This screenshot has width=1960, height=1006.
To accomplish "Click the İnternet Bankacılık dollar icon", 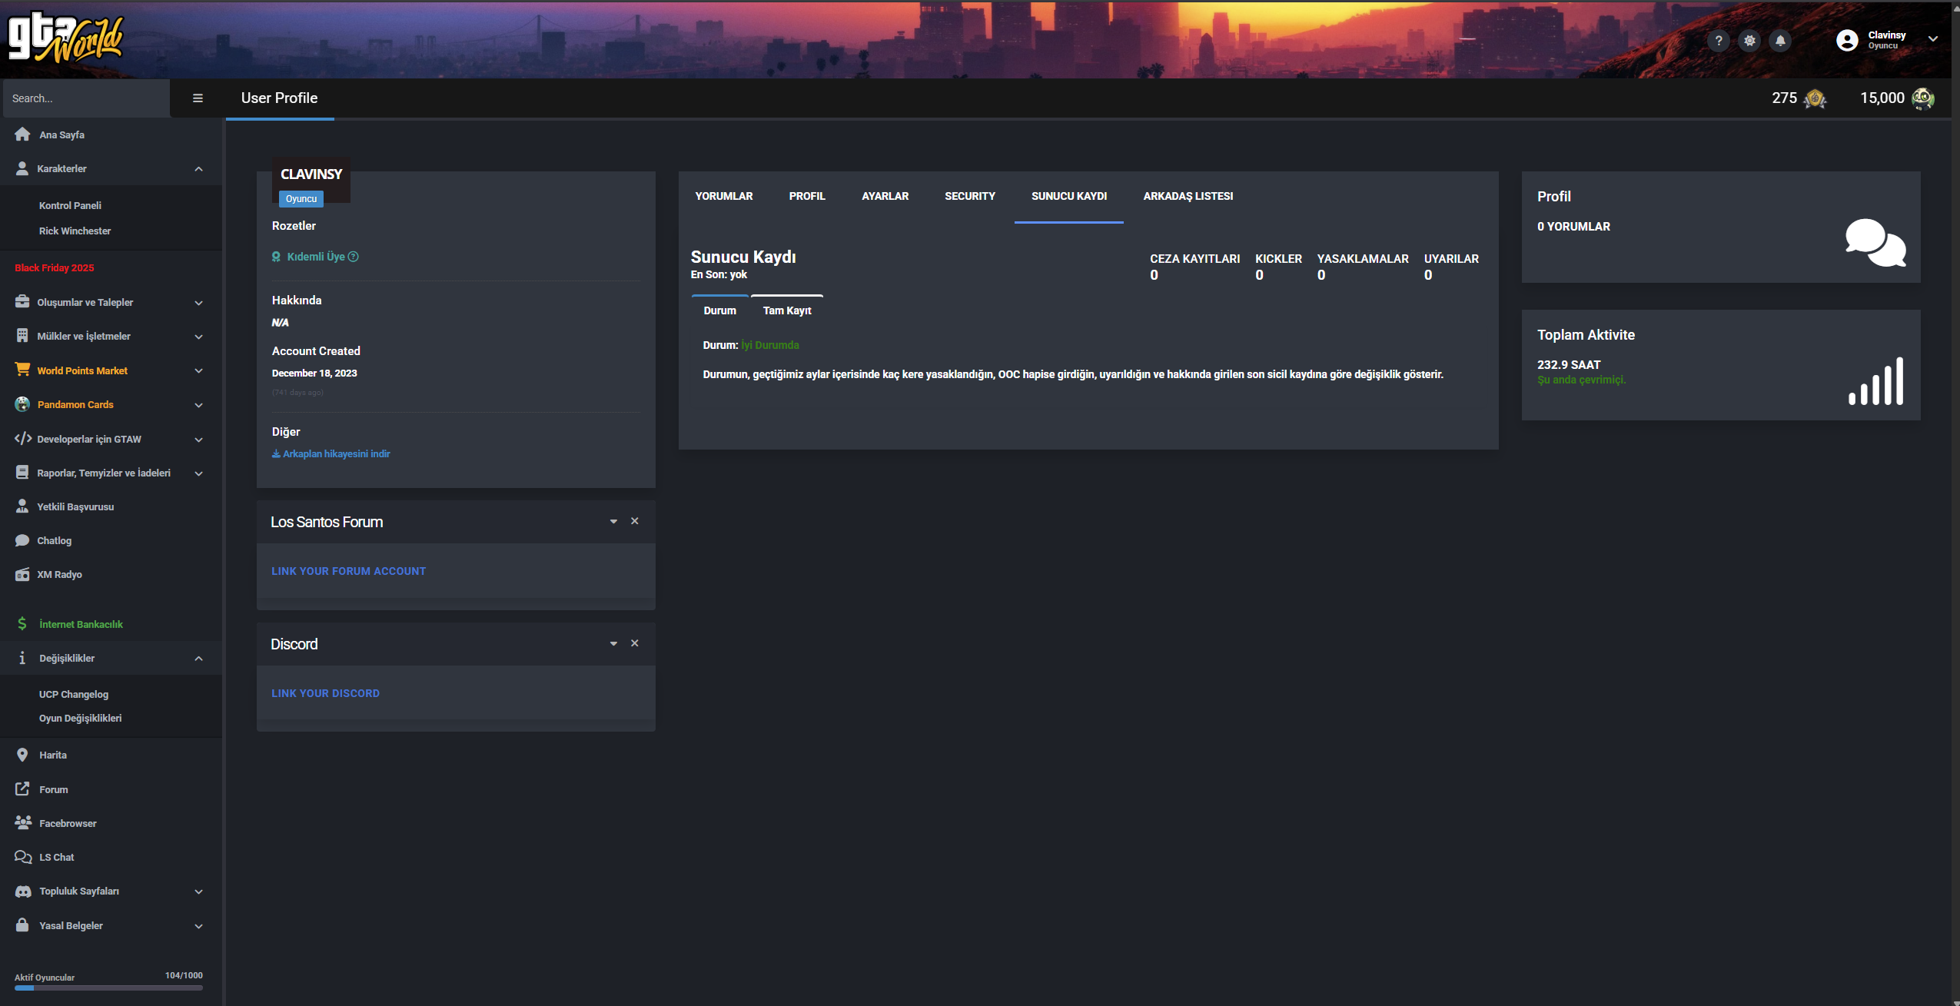I will [x=22, y=623].
